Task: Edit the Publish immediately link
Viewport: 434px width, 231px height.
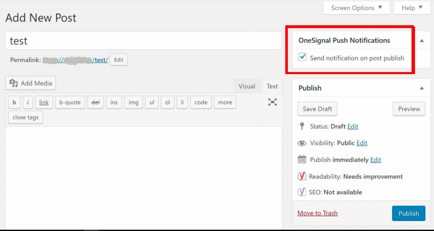Action: point(376,160)
